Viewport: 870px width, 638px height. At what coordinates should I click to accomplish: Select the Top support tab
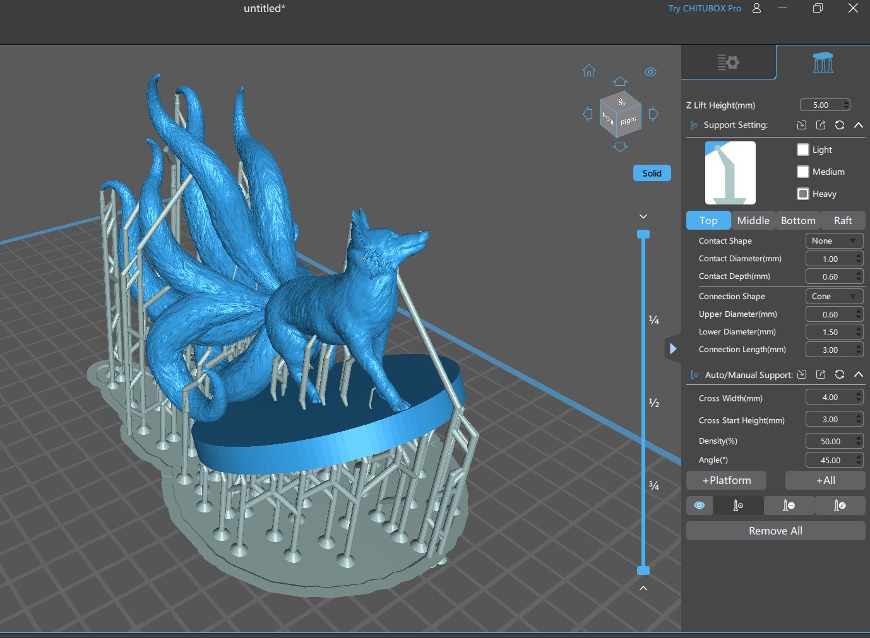tap(708, 220)
